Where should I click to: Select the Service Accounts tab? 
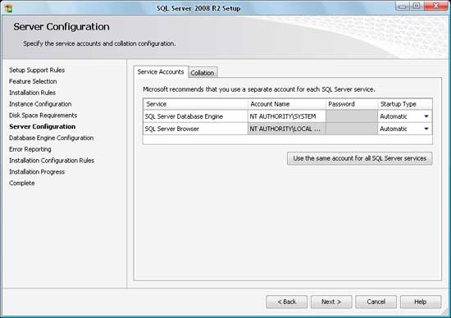pos(161,71)
